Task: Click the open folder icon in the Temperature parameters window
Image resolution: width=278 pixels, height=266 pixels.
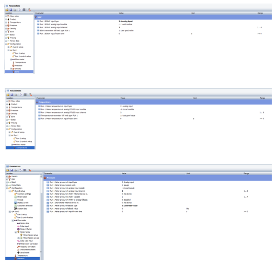Action: [x=8, y=95]
